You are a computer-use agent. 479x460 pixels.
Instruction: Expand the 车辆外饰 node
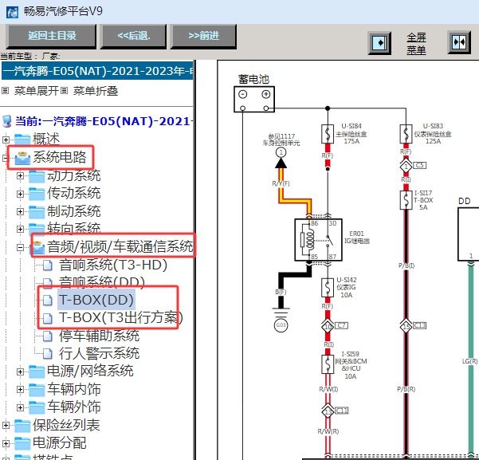click(20, 407)
